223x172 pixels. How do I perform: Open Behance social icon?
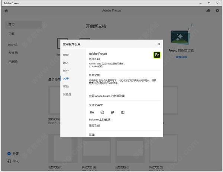(x=92, y=112)
